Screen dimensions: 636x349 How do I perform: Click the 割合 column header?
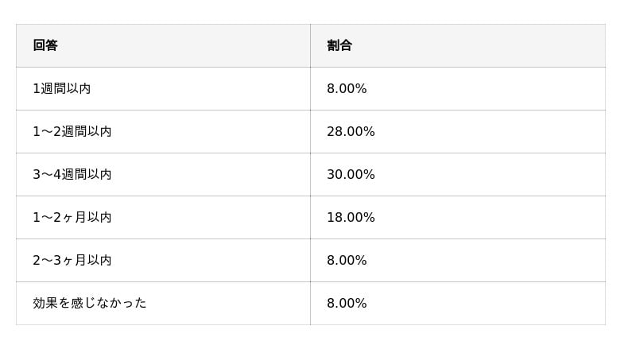pyautogui.click(x=339, y=45)
